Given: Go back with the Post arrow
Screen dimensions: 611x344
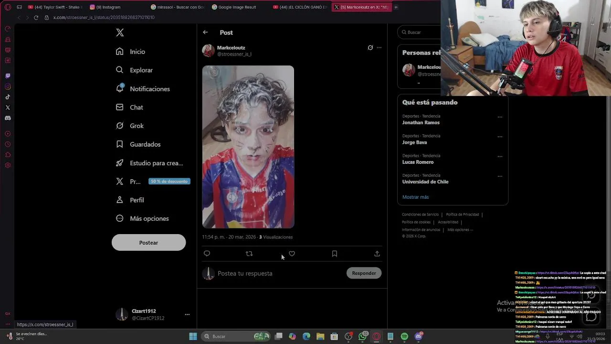Looking at the screenshot, I should coord(205,32).
